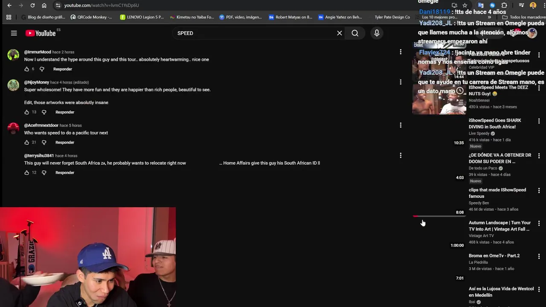Open @ImmurMood's green profile avatar
546x307 pixels.
[13, 55]
